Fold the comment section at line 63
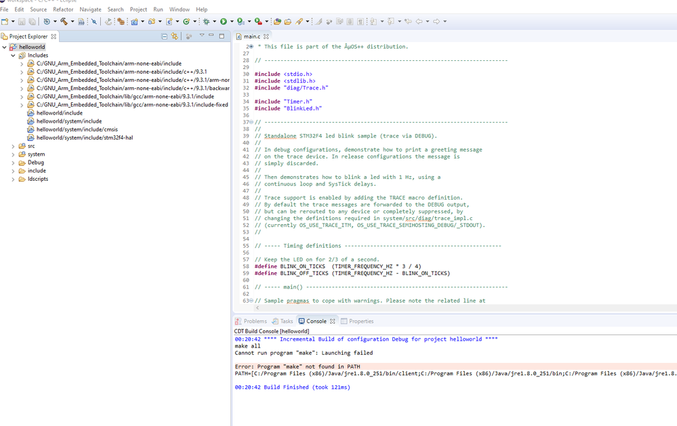 251,301
